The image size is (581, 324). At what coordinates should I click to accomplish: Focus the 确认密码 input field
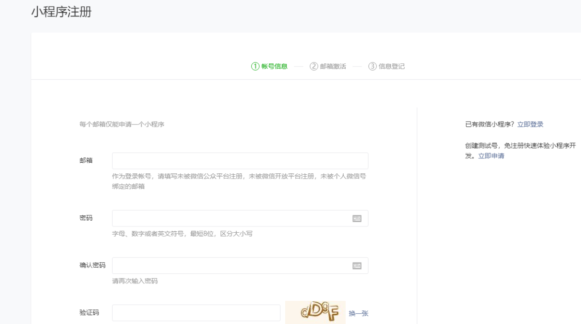(x=230, y=266)
